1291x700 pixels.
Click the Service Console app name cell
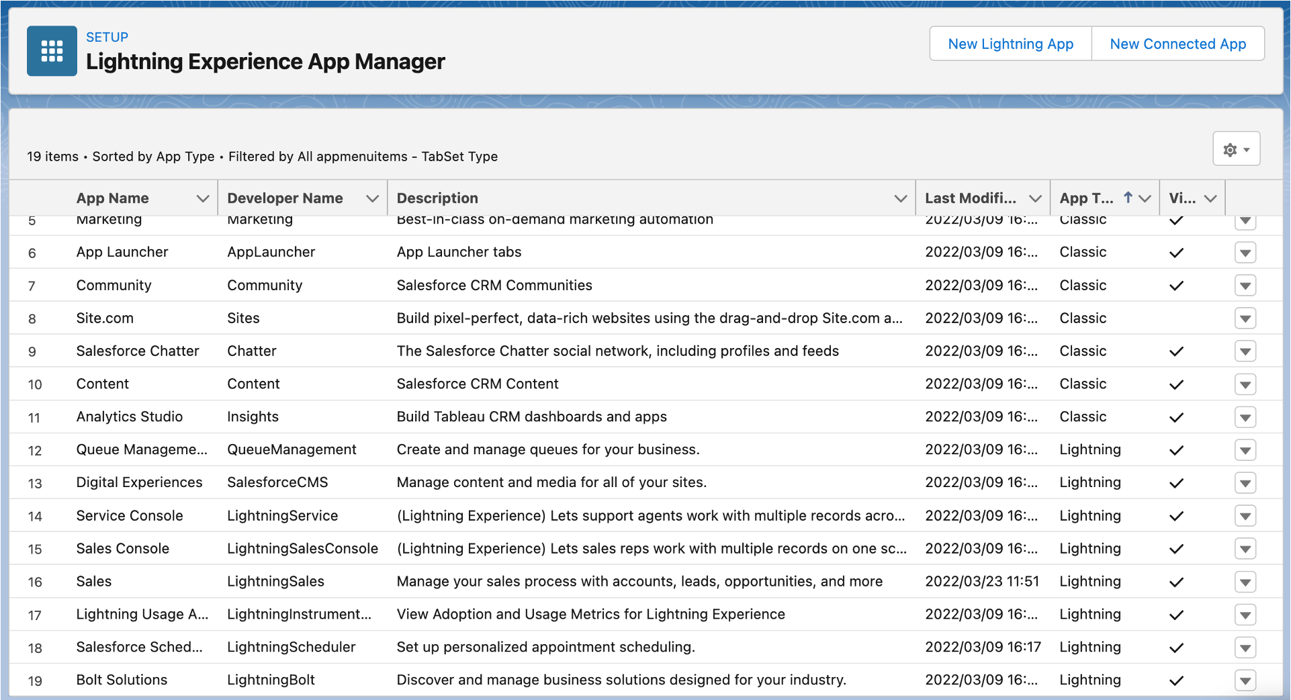130,515
